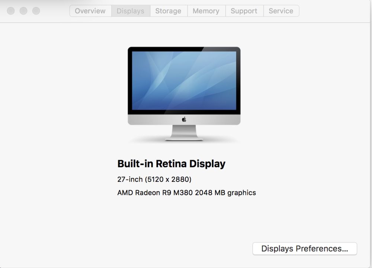Zoom the window with the third window control
This screenshot has height=268, width=372.
tap(36, 11)
